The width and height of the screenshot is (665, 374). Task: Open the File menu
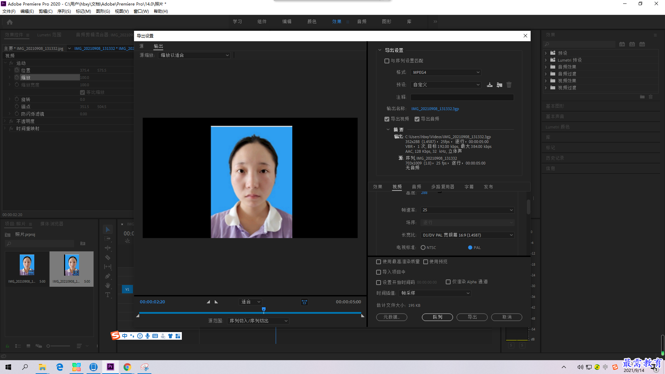pyautogui.click(x=9, y=11)
